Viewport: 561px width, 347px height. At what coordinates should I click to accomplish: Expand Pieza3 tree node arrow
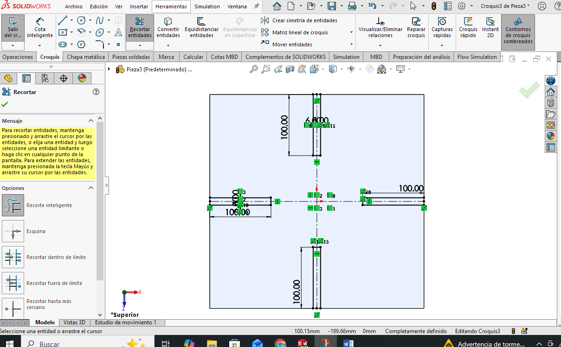pos(110,69)
